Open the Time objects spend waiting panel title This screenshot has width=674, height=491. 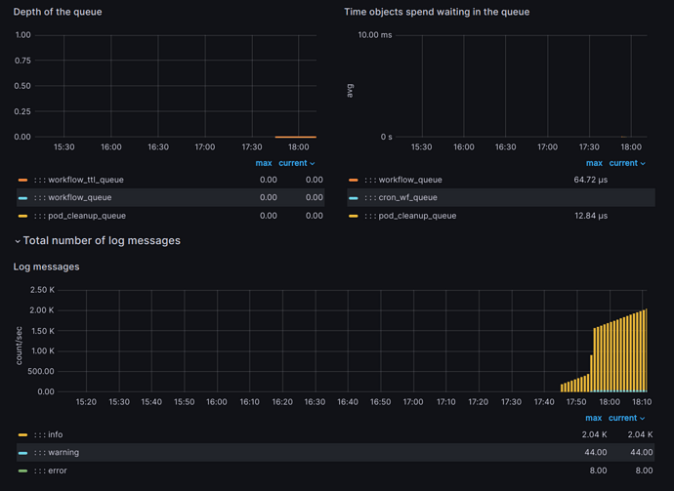pyautogui.click(x=437, y=12)
